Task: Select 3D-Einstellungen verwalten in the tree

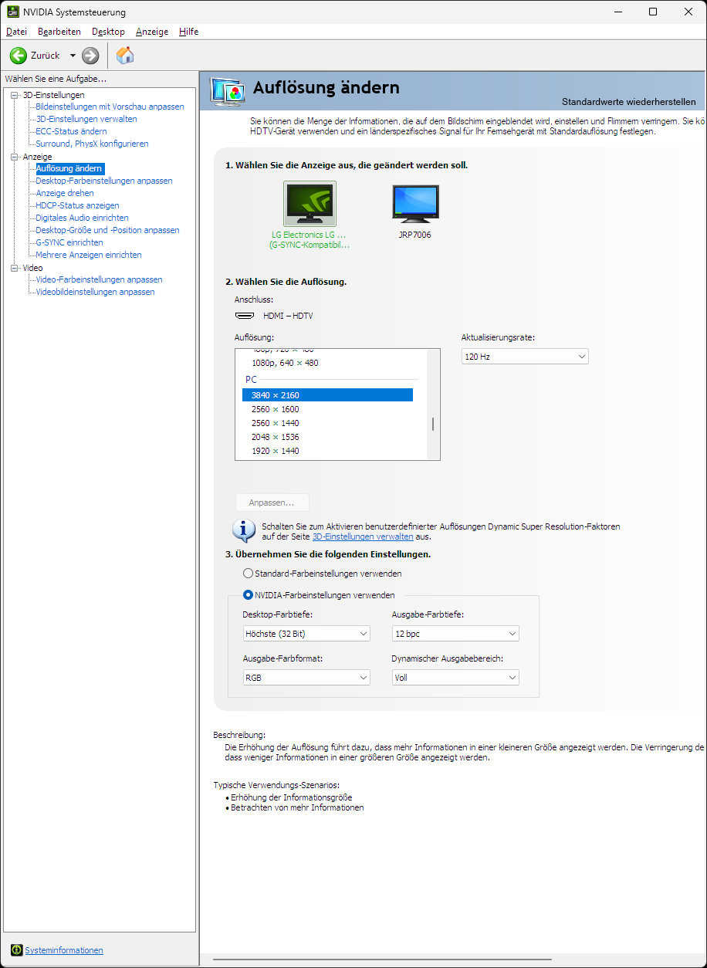Action: [86, 119]
